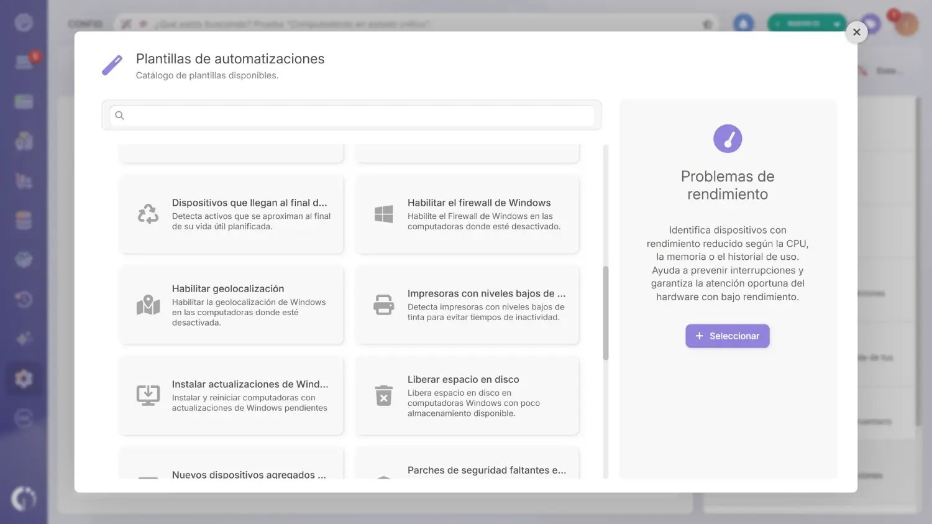The width and height of the screenshot is (932, 524).
Task: Click the purple pencil icon in dialog header
Action: (112, 65)
